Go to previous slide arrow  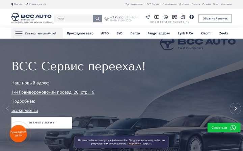(x=7, y=108)
